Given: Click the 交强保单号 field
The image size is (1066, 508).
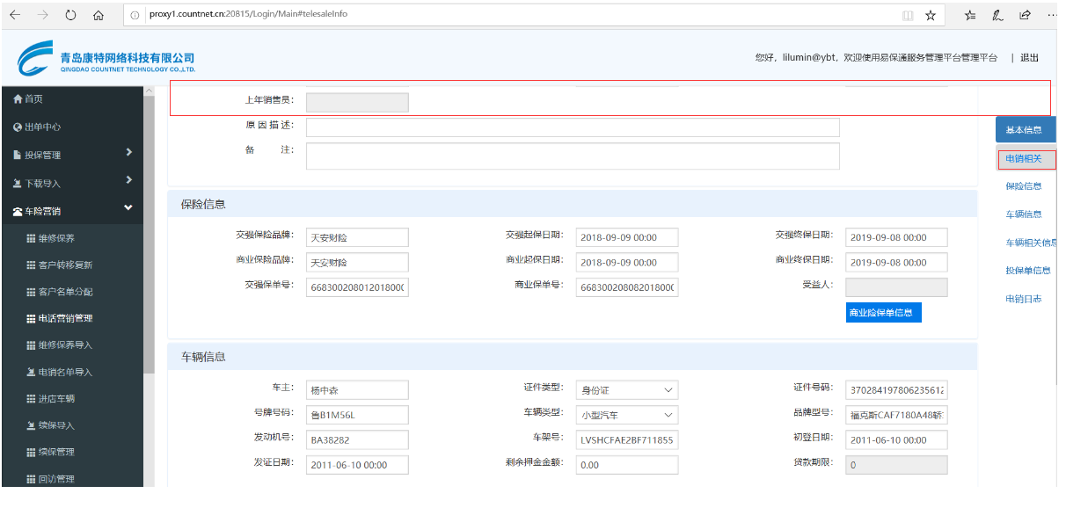Looking at the screenshot, I should (357, 287).
